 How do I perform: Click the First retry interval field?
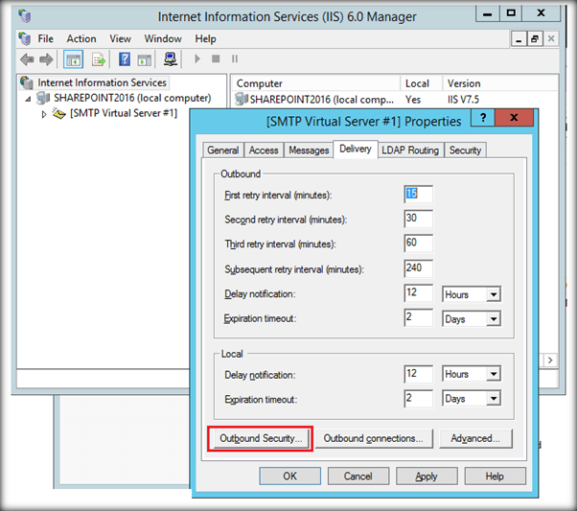click(419, 194)
